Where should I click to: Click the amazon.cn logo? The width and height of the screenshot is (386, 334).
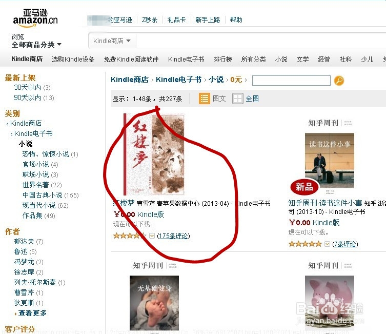(35, 18)
